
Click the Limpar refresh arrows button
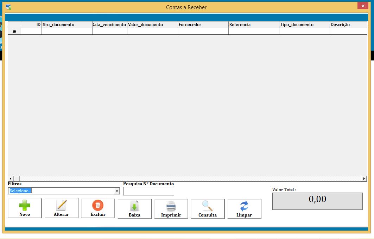[x=244, y=209]
